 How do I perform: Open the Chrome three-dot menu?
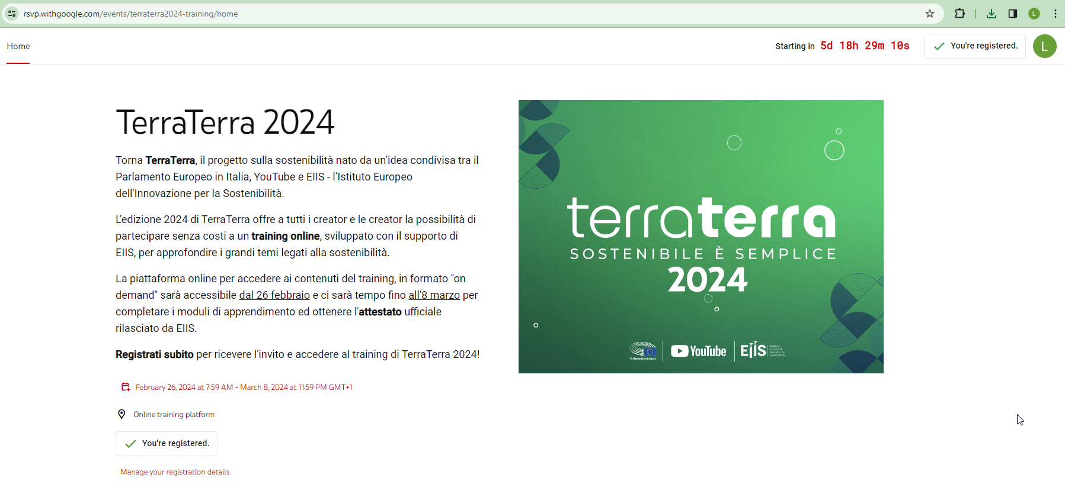(x=1056, y=14)
